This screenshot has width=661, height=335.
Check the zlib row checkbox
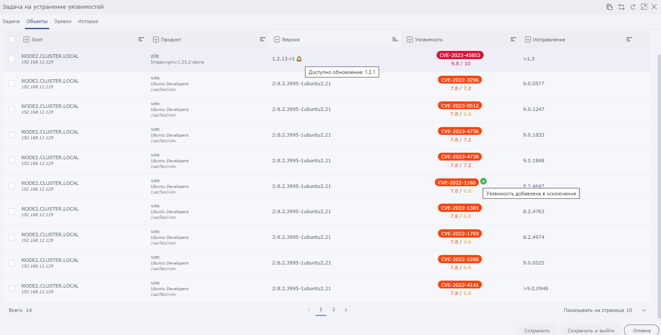coord(12,59)
